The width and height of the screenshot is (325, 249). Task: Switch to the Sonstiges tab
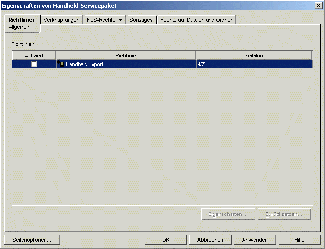point(141,20)
